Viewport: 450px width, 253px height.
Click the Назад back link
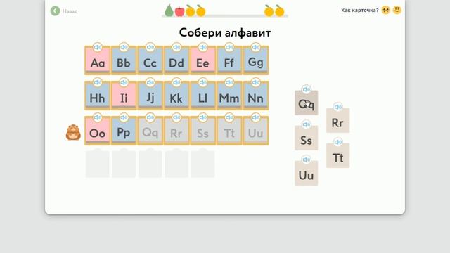(x=70, y=11)
